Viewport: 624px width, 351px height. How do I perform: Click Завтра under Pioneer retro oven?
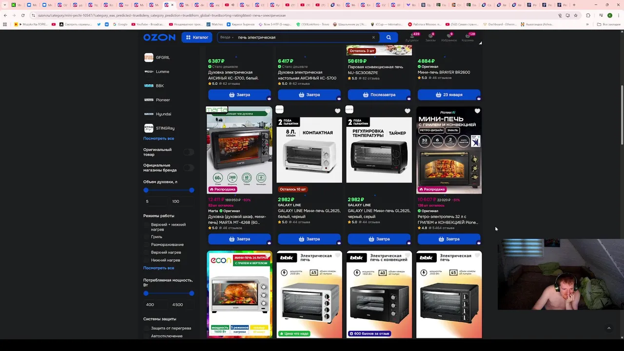tap(448, 239)
